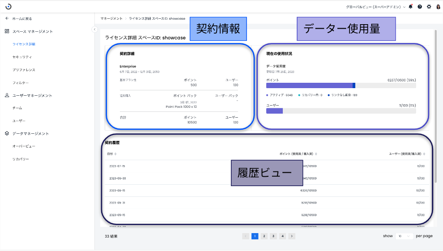The image size is (443, 251).
Task: Click the リンクなし画像 legend dot
Action: point(328,95)
